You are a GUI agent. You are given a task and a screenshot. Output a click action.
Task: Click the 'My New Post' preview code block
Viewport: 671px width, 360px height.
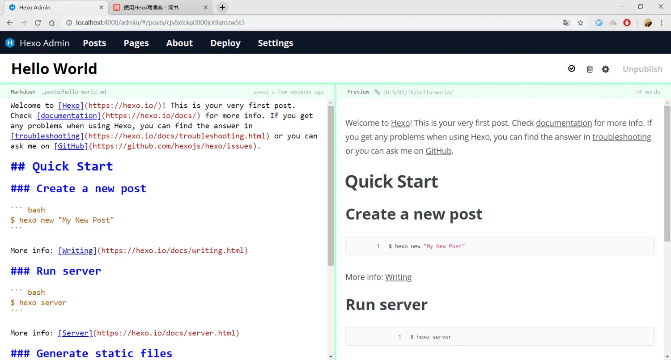pyautogui.click(x=500, y=246)
